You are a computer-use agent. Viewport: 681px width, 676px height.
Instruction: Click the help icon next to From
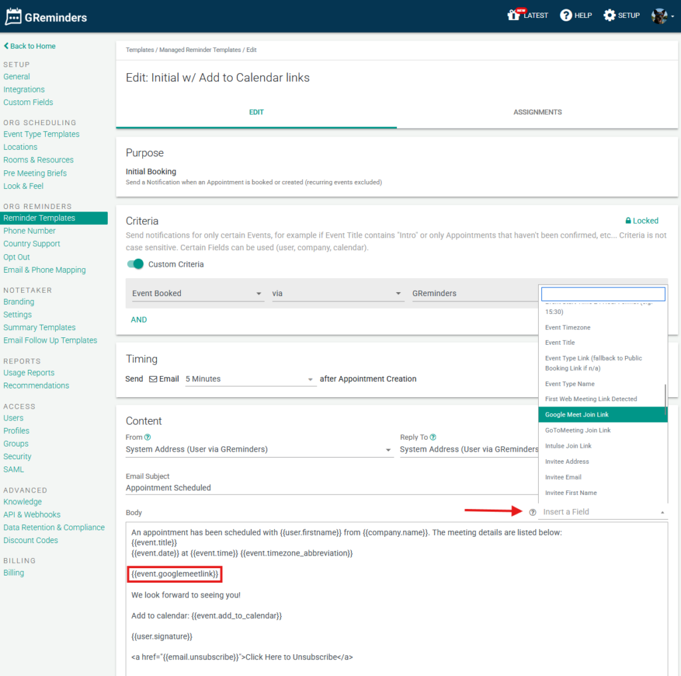pos(148,438)
